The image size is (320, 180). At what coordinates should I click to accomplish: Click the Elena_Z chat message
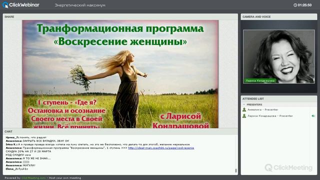pos(16,169)
